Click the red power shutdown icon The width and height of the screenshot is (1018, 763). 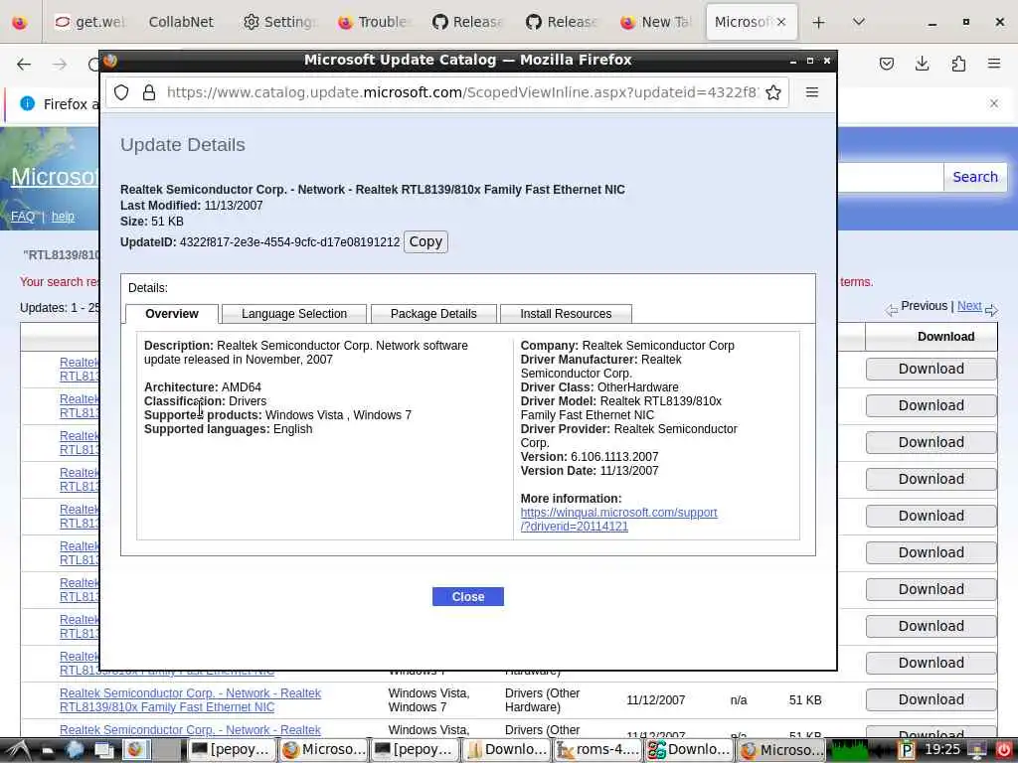1003,750
